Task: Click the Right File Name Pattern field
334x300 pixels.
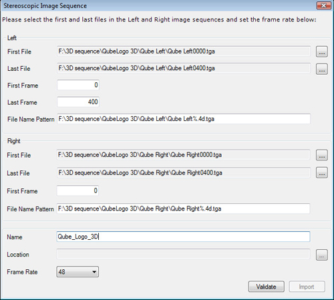Action: coord(183,208)
